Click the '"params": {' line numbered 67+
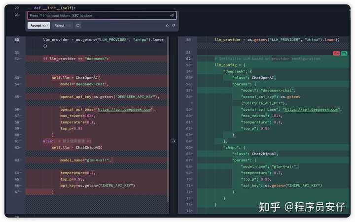Screen dimensions: 355x222 (244, 160)
